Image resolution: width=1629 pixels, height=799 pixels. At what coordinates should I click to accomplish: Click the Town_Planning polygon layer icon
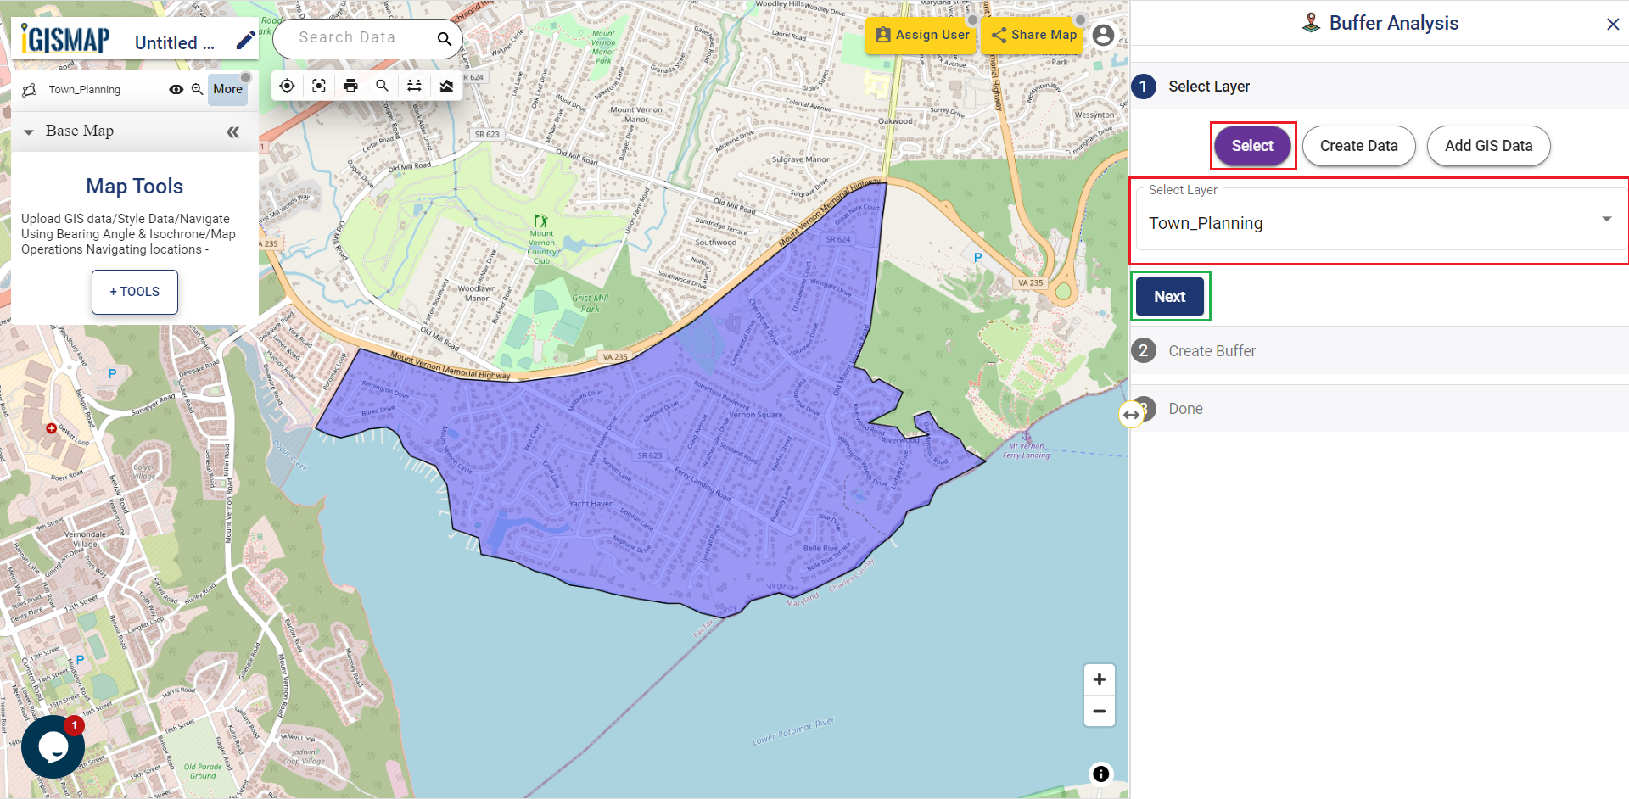click(29, 89)
